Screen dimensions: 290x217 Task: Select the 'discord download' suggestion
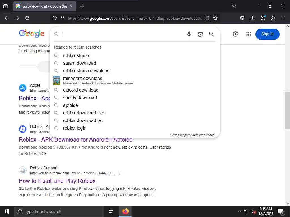(135, 90)
